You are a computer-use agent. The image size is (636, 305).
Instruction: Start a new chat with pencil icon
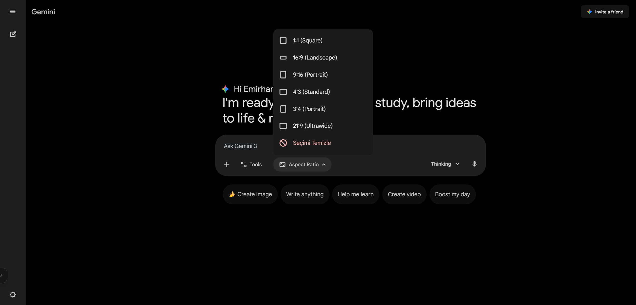coord(13,34)
